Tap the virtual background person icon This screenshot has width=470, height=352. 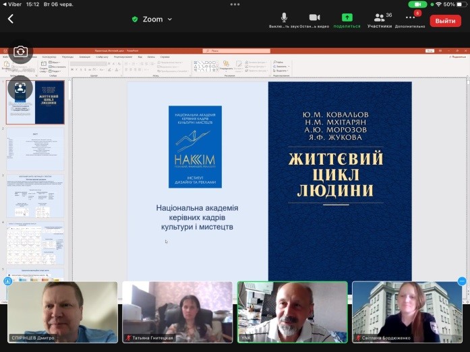point(20,88)
